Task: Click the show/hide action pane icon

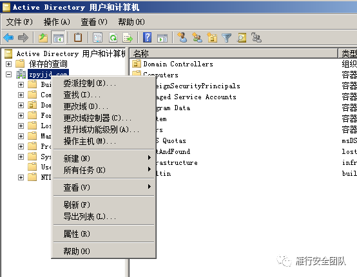Action: click(x=162, y=37)
